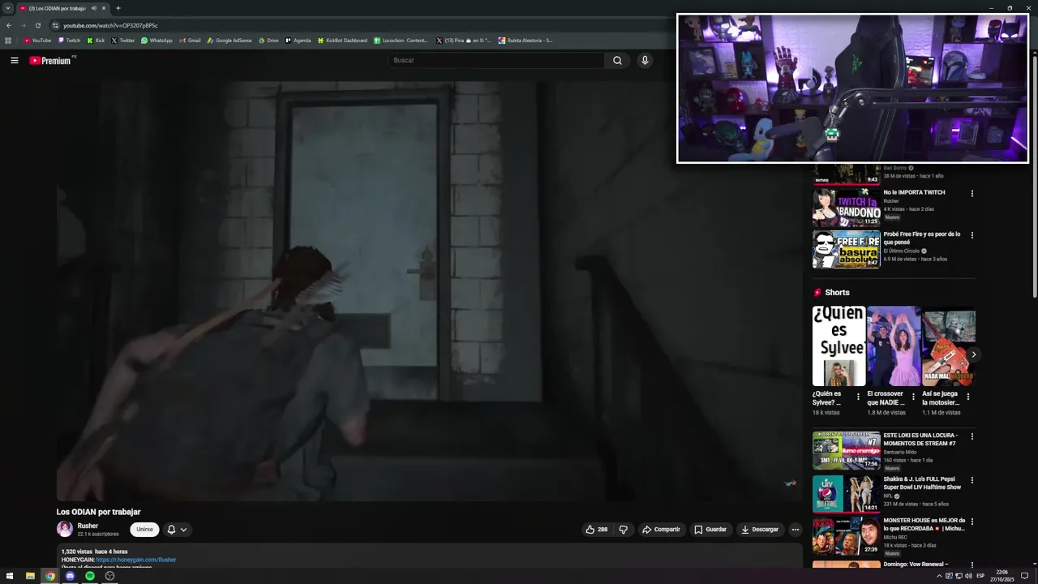Like the video with 288 likes
The height and width of the screenshot is (584, 1038).
click(x=597, y=530)
